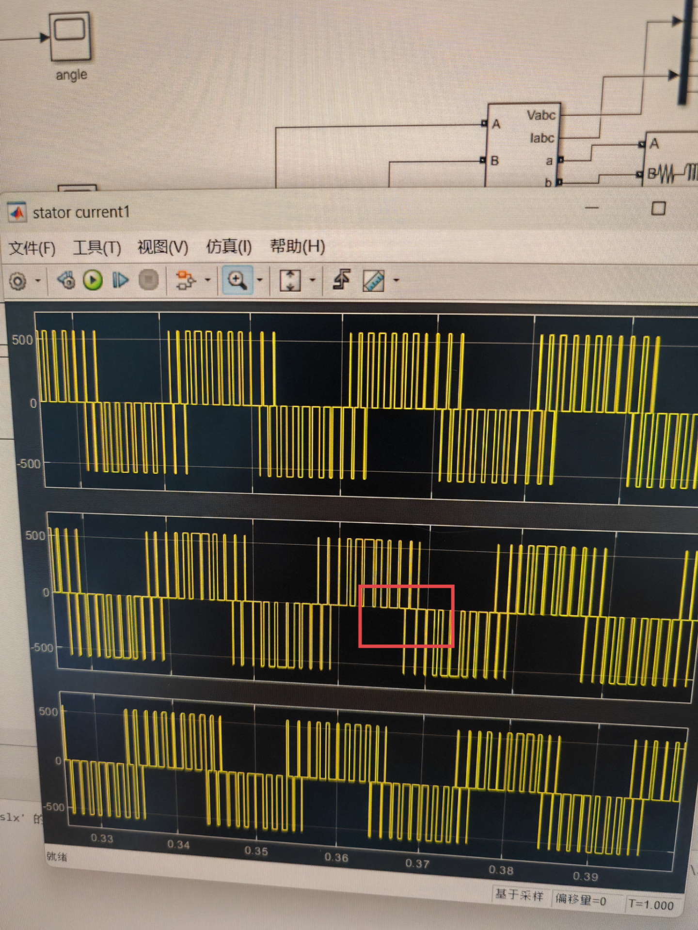Image resolution: width=698 pixels, height=930 pixels.
Task: Open the scope configuration properties gear
Action: pos(18,281)
